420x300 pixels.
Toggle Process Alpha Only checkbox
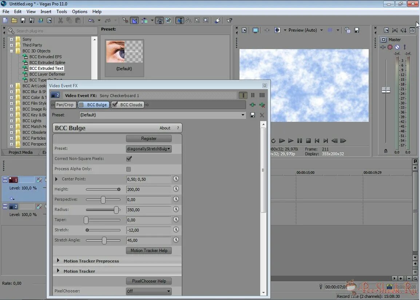(x=128, y=169)
